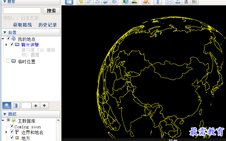Add a placemark with the yellow pushpin icon
This screenshot has height=141, width=226.
click(x=81, y=2)
